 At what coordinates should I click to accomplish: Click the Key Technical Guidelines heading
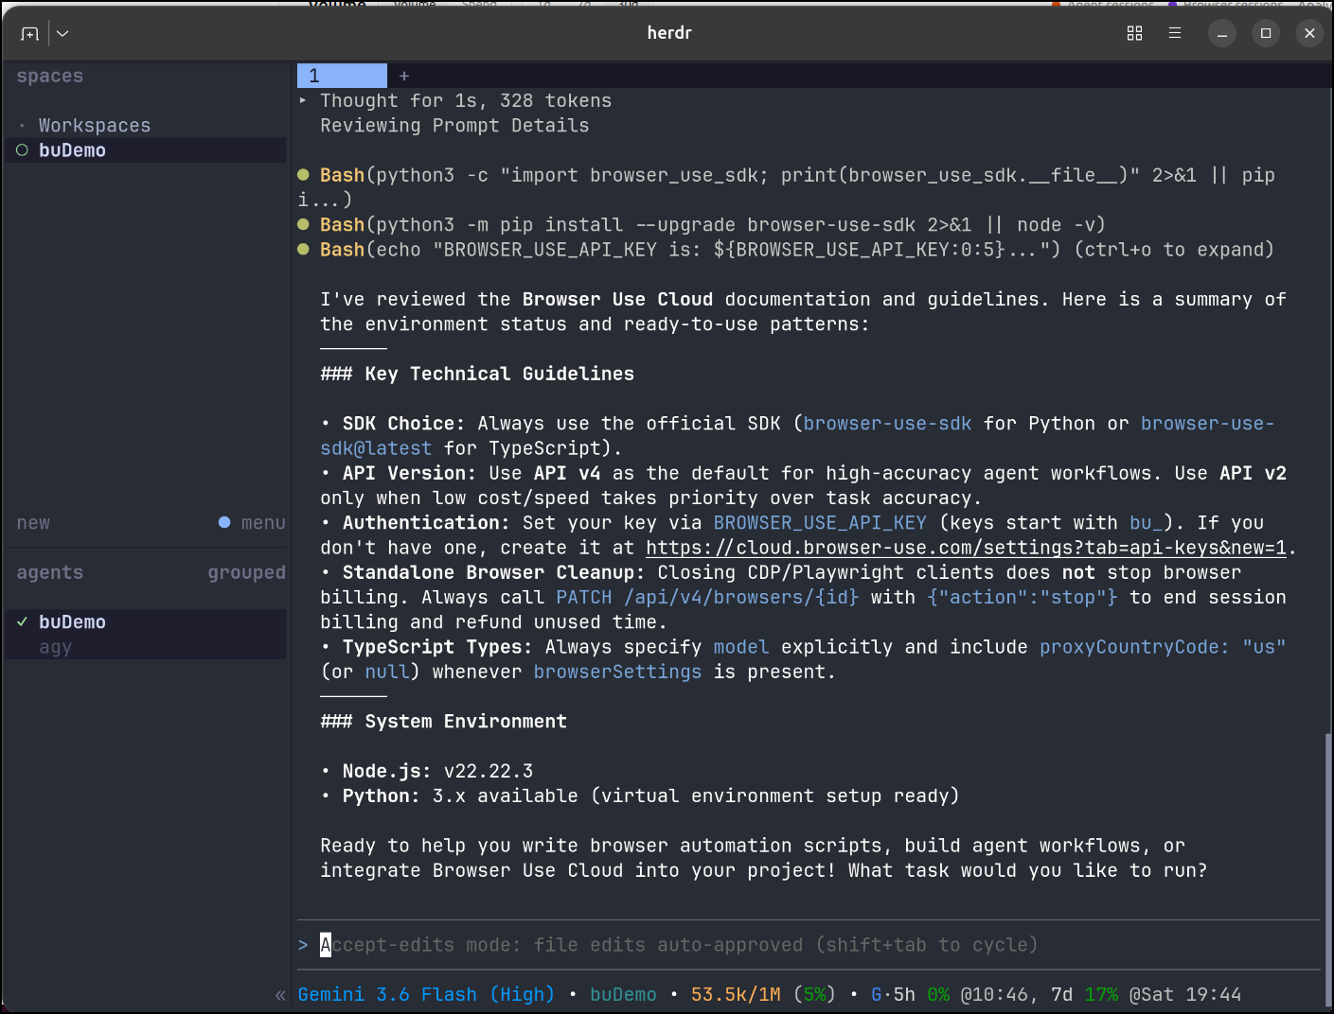[477, 374]
